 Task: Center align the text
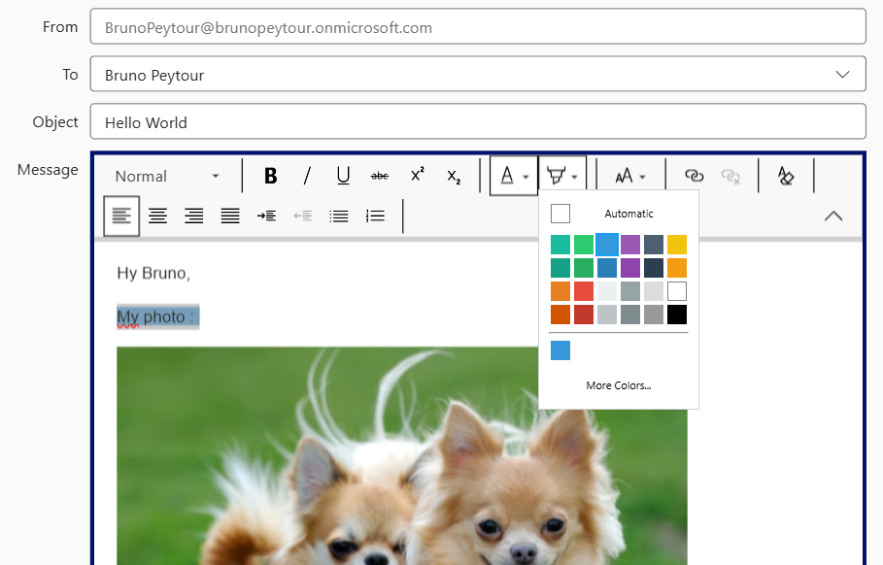click(x=157, y=216)
